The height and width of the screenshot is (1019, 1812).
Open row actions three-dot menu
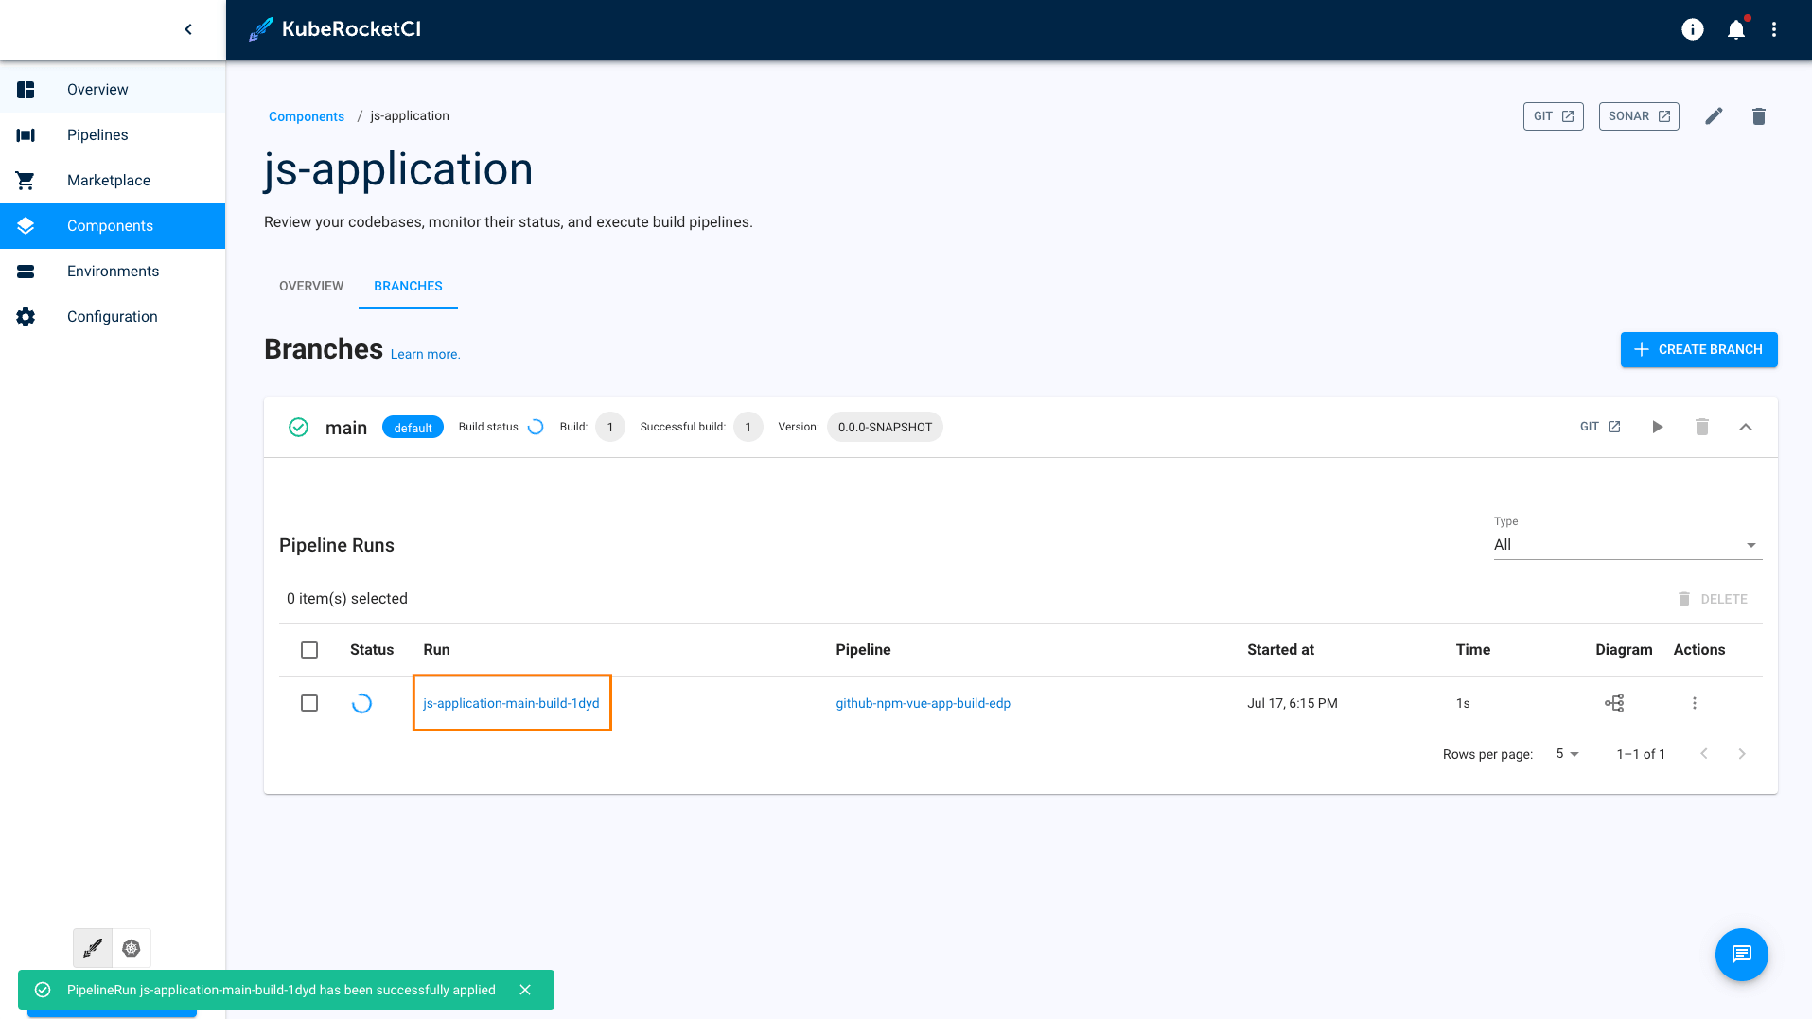pos(1694,703)
